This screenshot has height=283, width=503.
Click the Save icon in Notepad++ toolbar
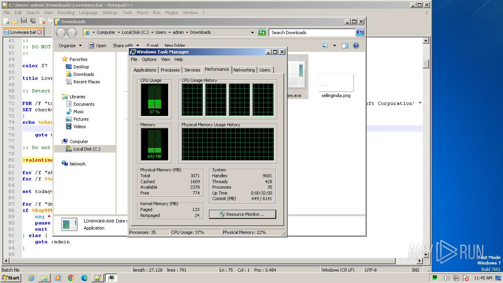coord(24,21)
